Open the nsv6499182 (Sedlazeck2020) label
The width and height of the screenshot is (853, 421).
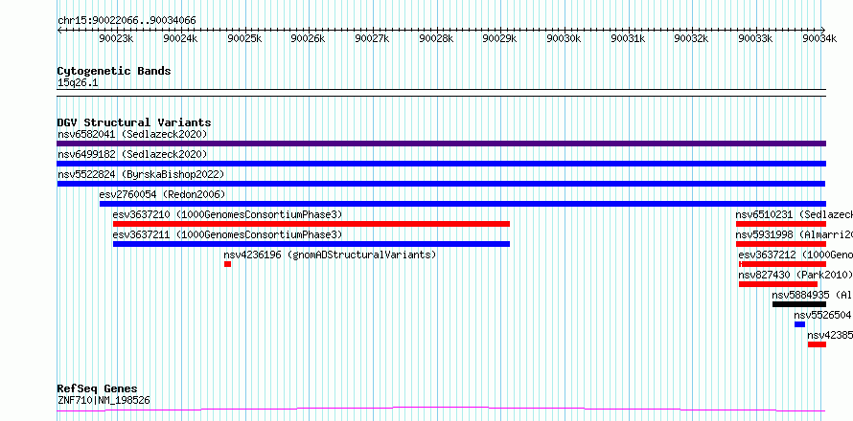click(x=132, y=154)
